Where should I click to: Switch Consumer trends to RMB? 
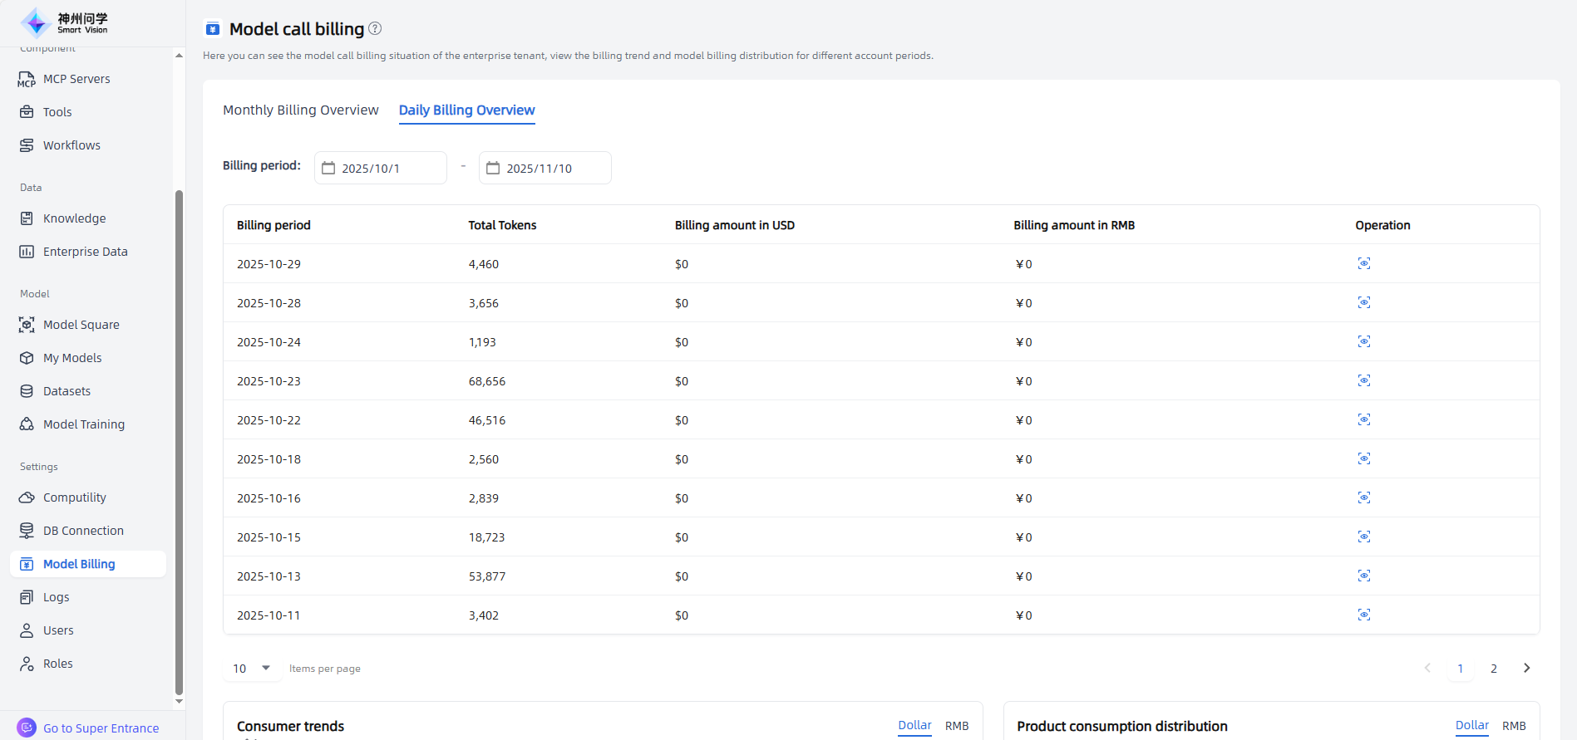pyautogui.click(x=956, y=726)
